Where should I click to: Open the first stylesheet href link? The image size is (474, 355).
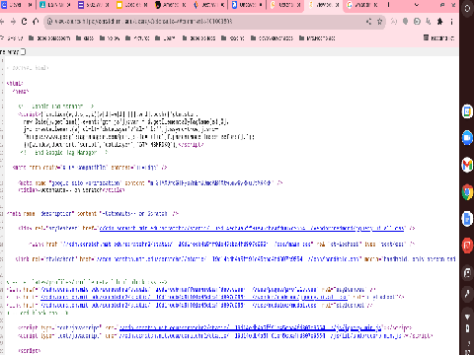click(x=252, y=228)
